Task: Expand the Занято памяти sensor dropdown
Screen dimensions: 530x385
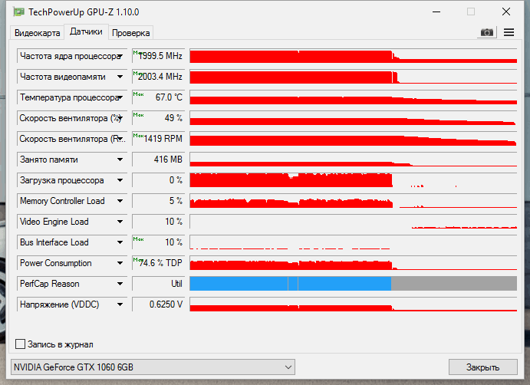Action: (x=120, y=160)
